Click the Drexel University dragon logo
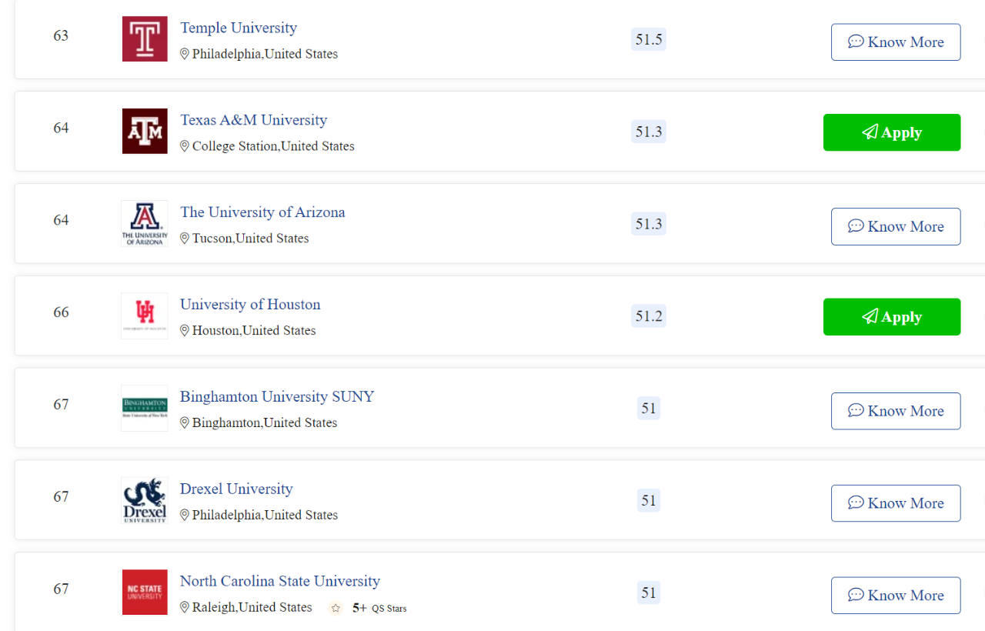985x631 pixels. tap(145, 501)
